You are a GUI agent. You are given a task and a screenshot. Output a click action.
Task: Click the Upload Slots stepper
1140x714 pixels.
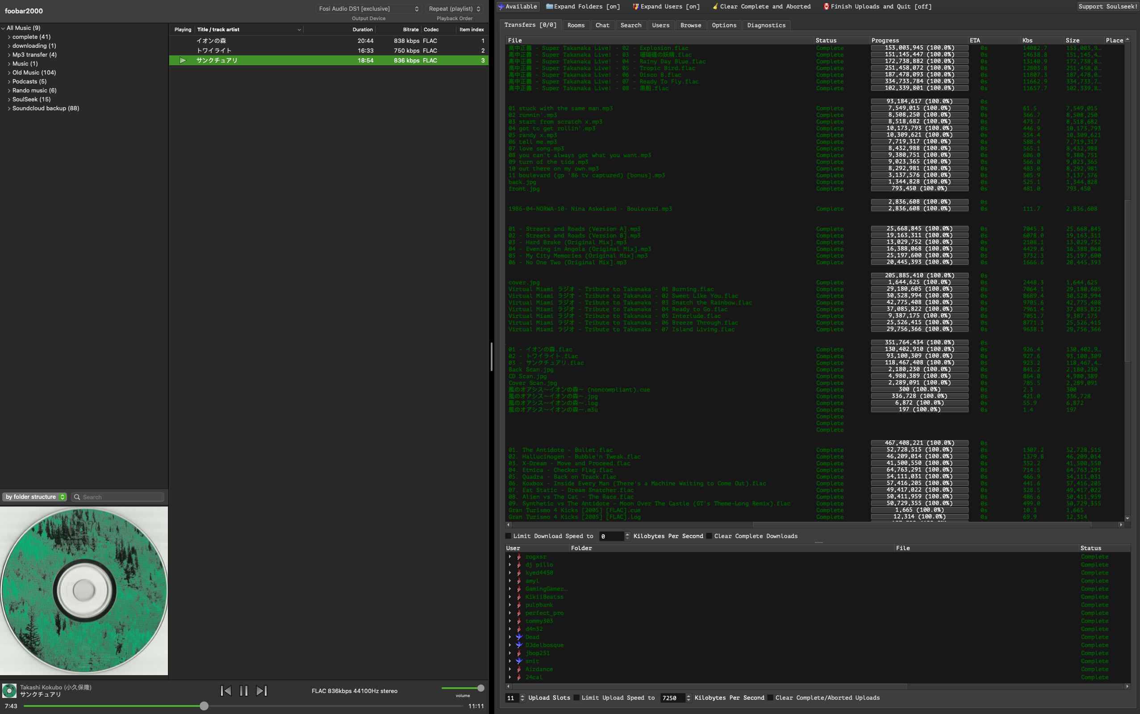click(522, 698)
